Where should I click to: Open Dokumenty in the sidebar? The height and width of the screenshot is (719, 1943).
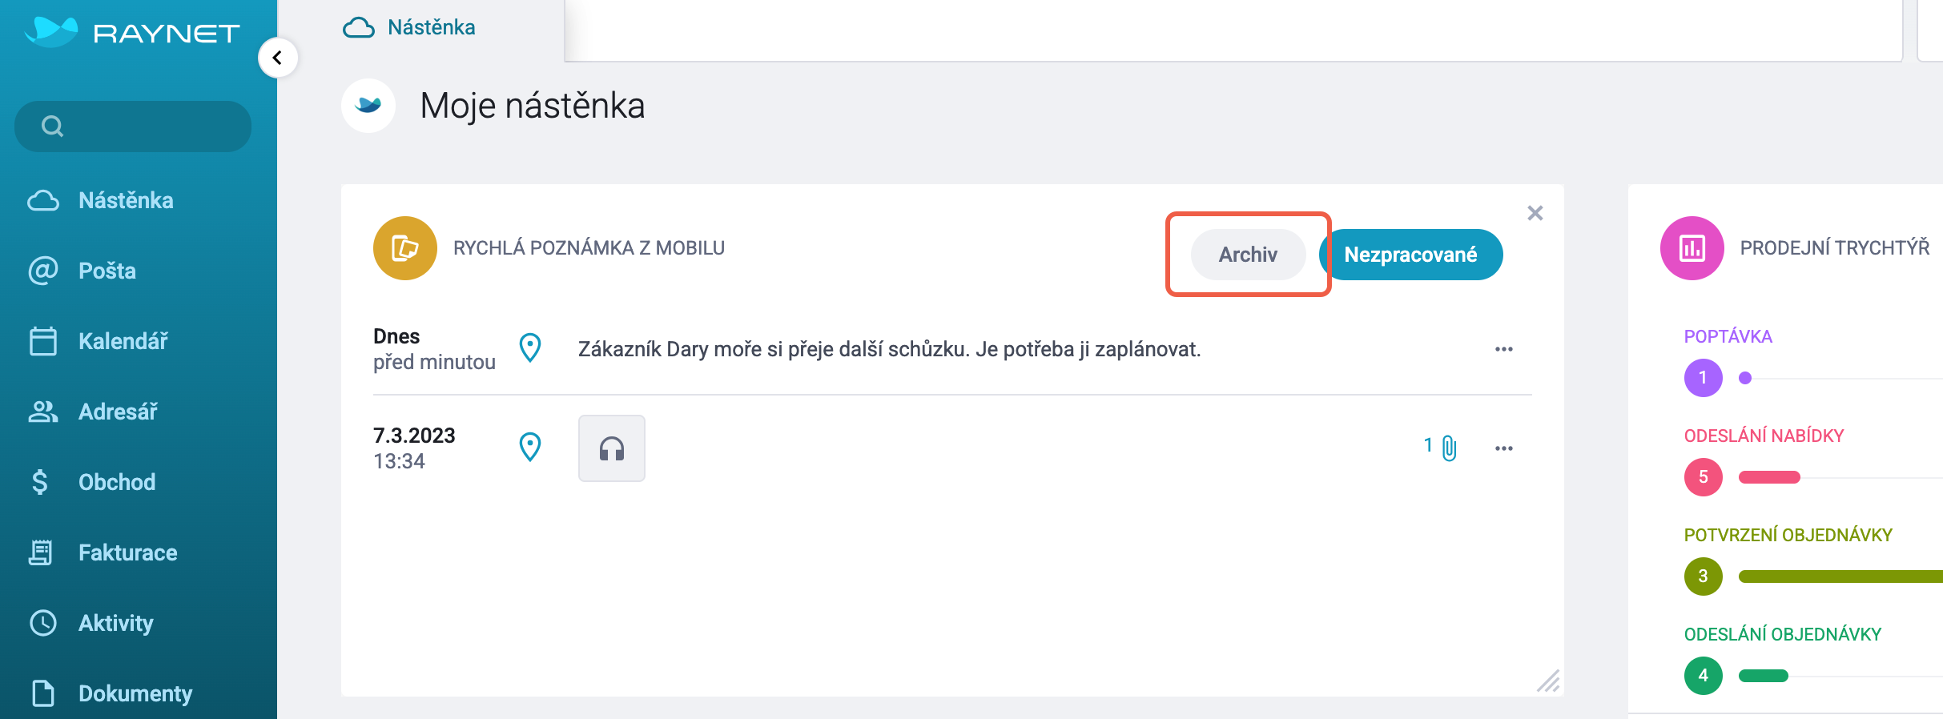click(135, 693)
